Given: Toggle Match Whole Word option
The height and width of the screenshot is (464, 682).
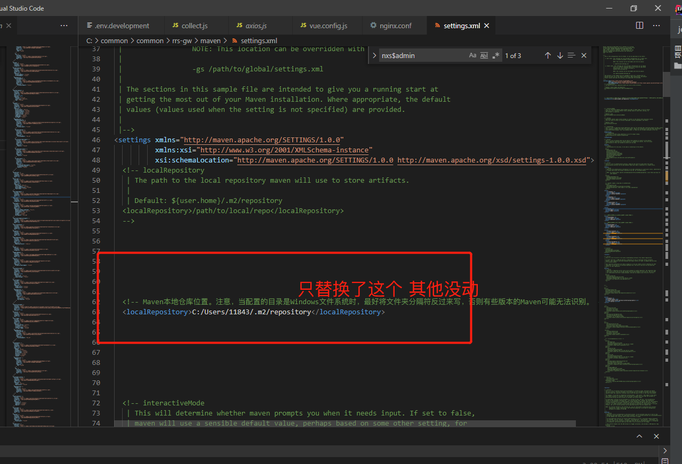Looking at the screenshot, I should 484,55.
